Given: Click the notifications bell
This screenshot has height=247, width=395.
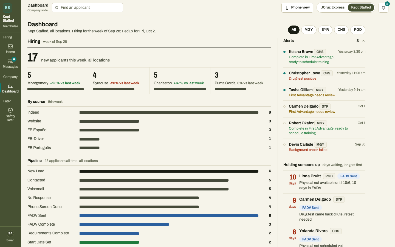Looking at the screenshot, I should pyautogui.click(x=383, y=8).
